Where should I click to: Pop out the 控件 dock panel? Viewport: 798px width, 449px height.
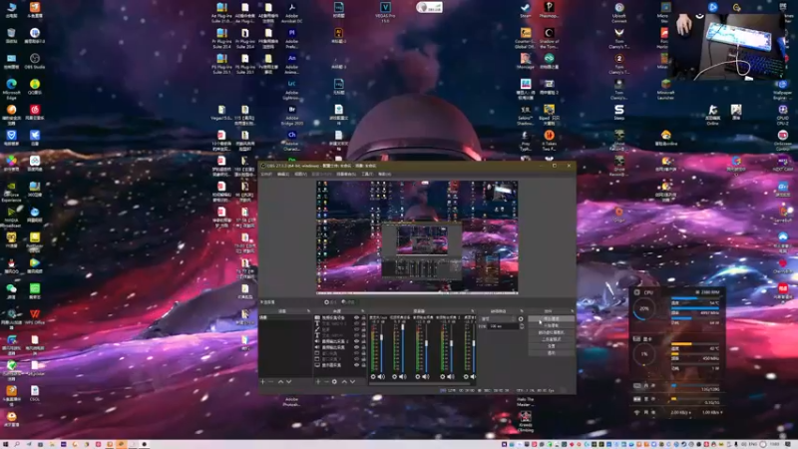(x=574, y=311)
